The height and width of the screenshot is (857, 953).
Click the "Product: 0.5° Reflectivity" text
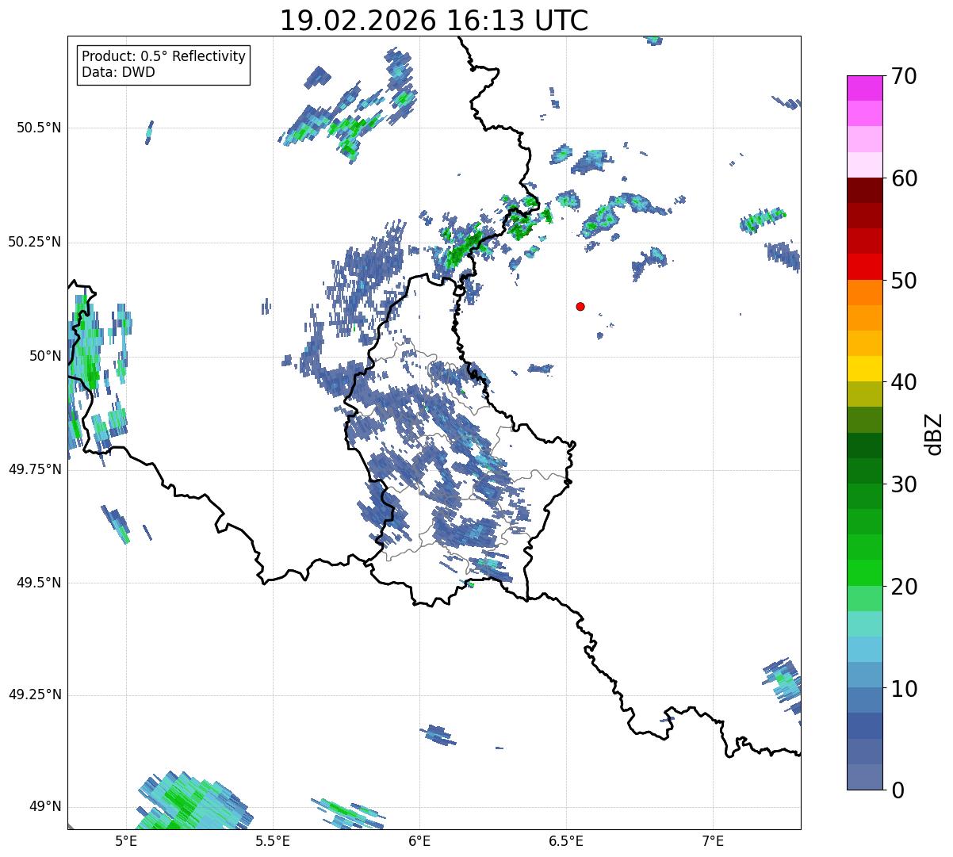163,57
